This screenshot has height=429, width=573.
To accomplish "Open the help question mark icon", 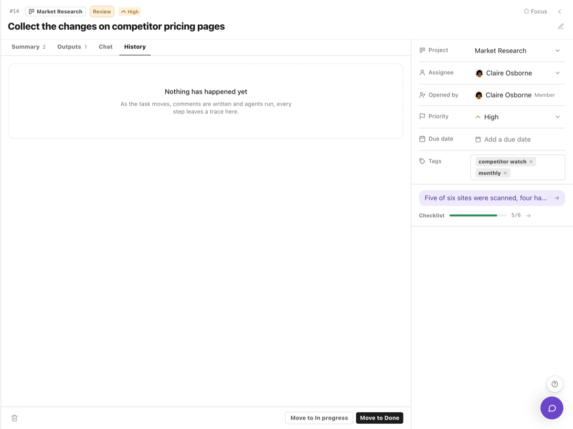I will pos(554,384).
